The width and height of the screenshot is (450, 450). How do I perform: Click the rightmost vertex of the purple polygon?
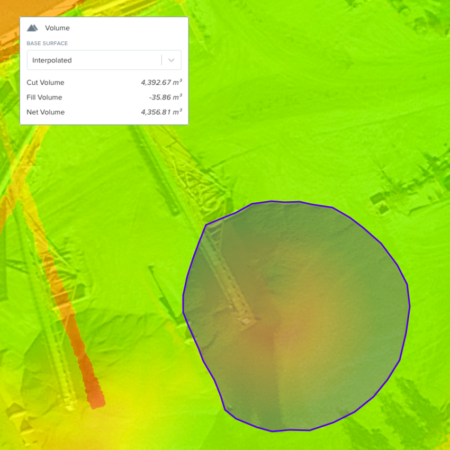pos(410,306)
